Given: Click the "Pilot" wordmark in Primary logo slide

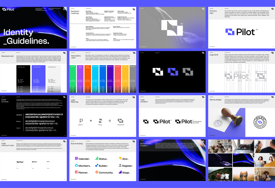Looking at the screenshot, I should (x=245, y=32).
